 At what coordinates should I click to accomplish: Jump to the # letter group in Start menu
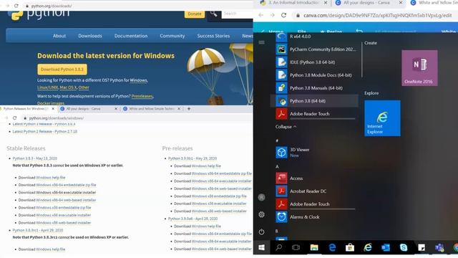pos(277,140)
